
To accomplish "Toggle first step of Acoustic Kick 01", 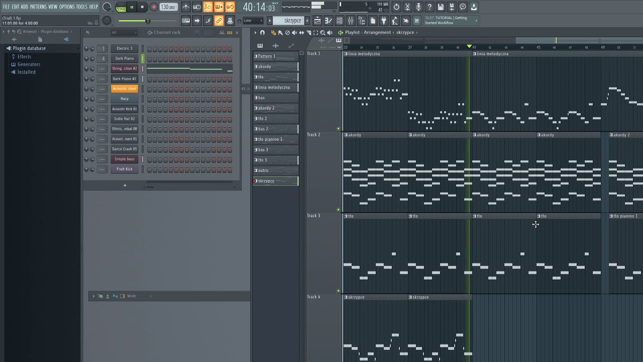I will tap(149, 109).
